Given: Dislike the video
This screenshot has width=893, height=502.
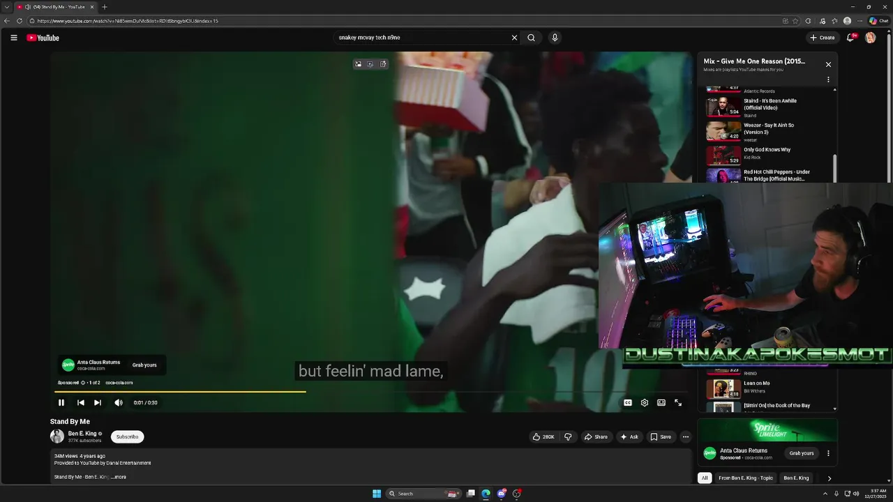Looking at the screenshot, I should point(568,436).
